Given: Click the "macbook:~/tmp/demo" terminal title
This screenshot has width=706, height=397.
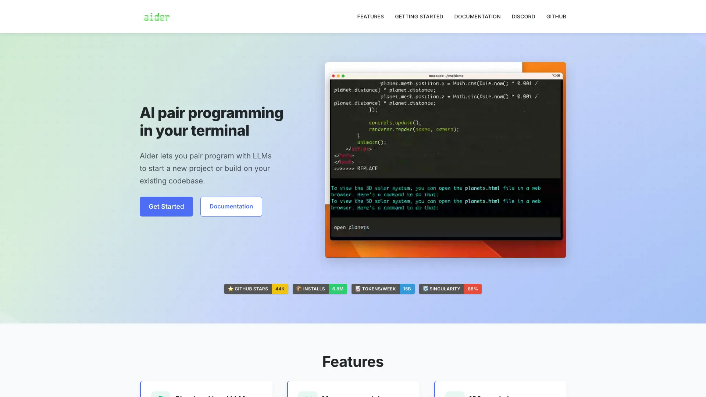Looking at the screenshot, I should pos(446,76).
